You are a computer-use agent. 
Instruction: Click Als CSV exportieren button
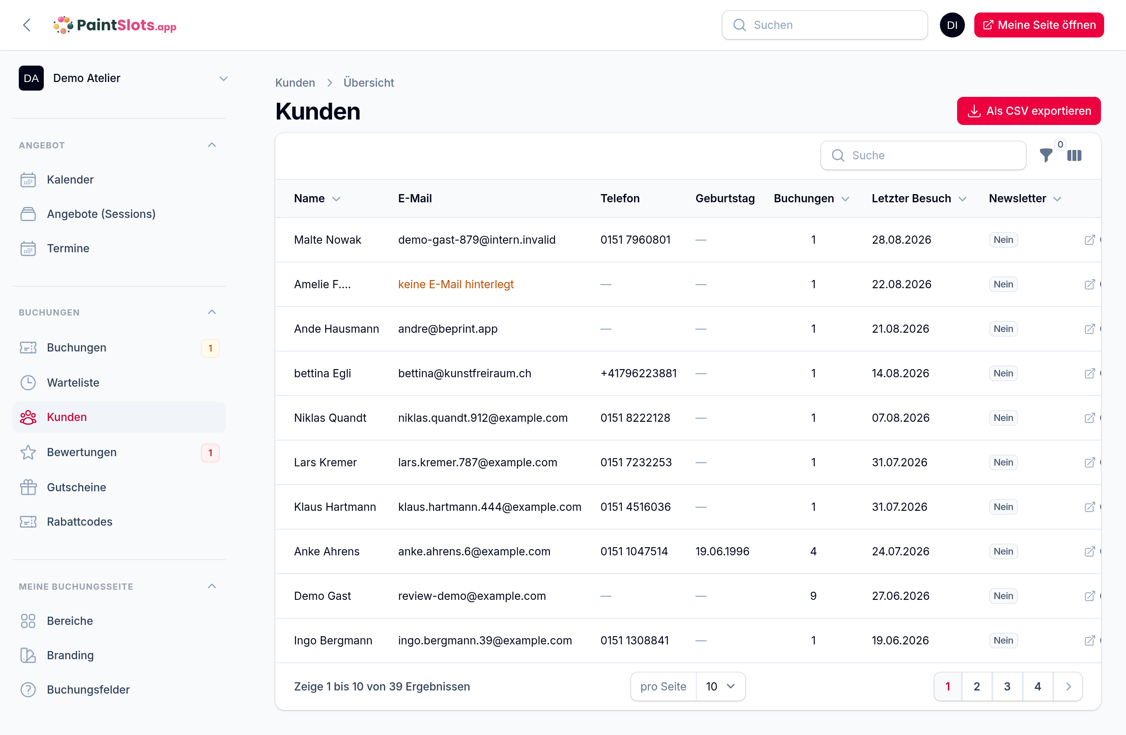(x=1029, y=111)
